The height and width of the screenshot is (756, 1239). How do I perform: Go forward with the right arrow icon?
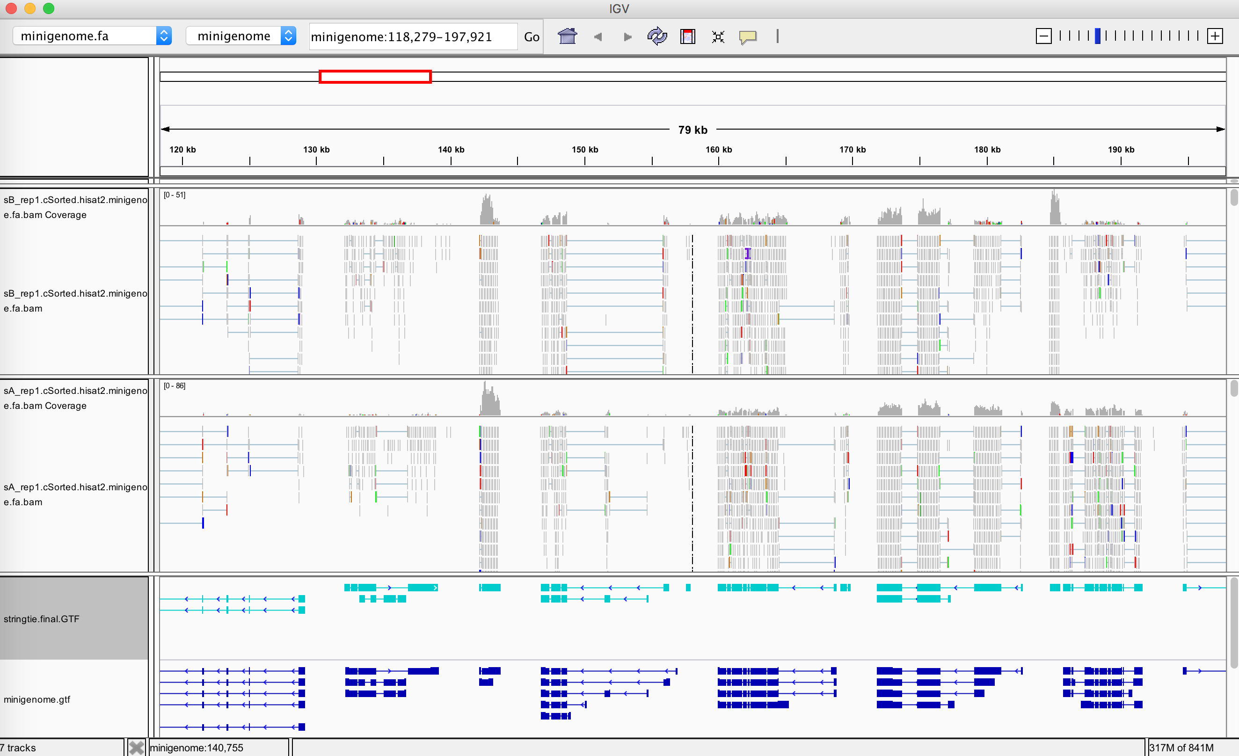tap(627, 36)
